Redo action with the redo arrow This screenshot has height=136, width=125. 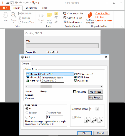(27, 3)
